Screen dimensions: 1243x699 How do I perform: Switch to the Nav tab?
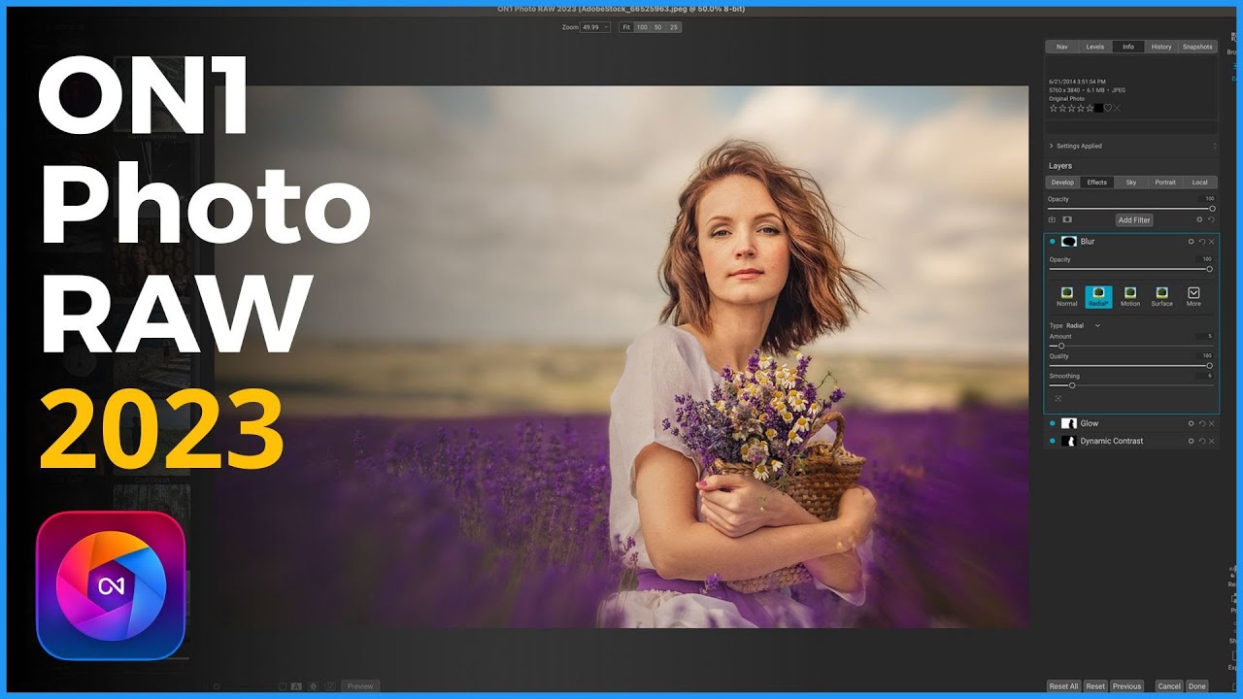[x=1062, y=47]
